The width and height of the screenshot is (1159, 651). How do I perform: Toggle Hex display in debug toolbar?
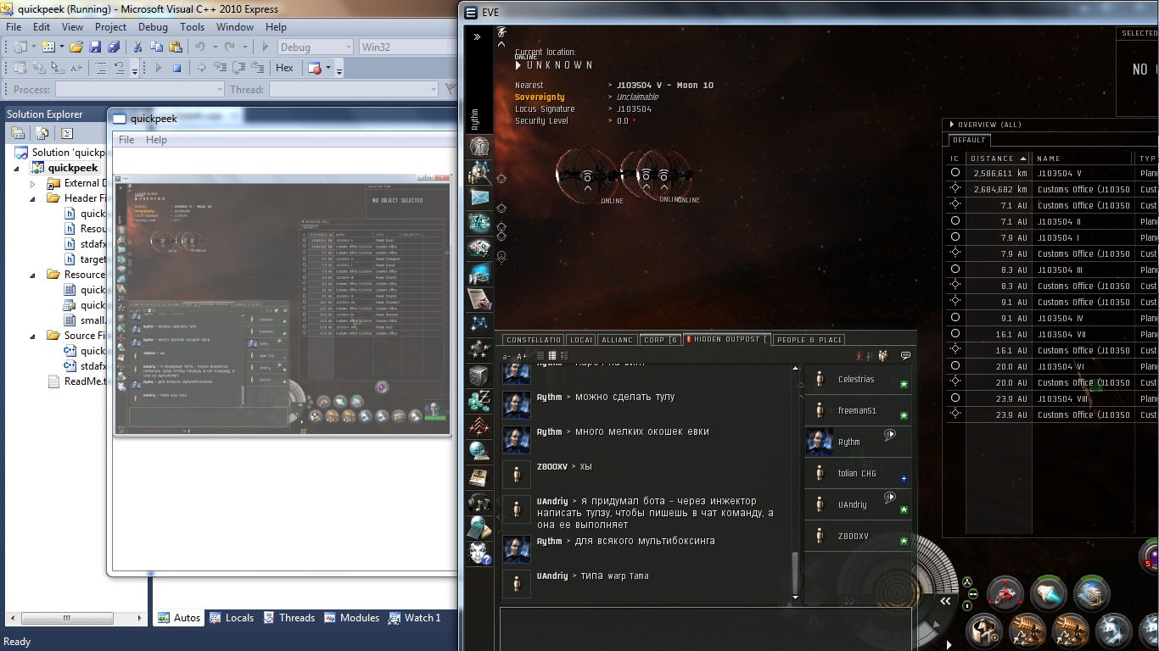tap(285, 68)
